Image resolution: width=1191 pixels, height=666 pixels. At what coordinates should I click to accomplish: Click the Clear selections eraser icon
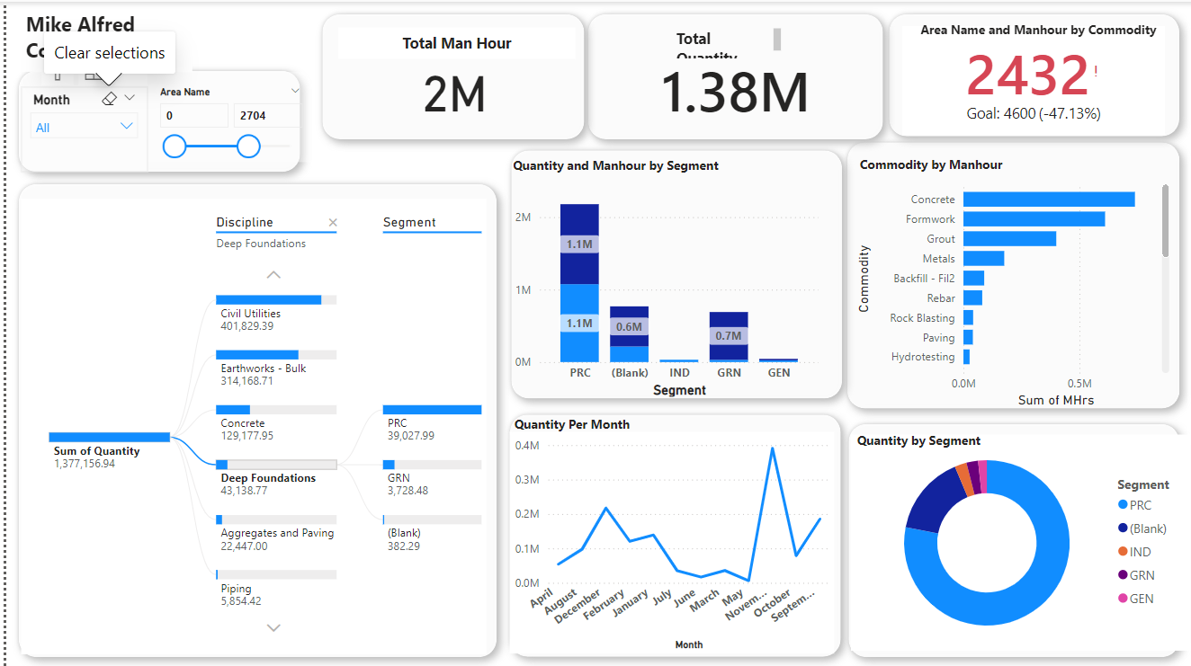(110, 99)
